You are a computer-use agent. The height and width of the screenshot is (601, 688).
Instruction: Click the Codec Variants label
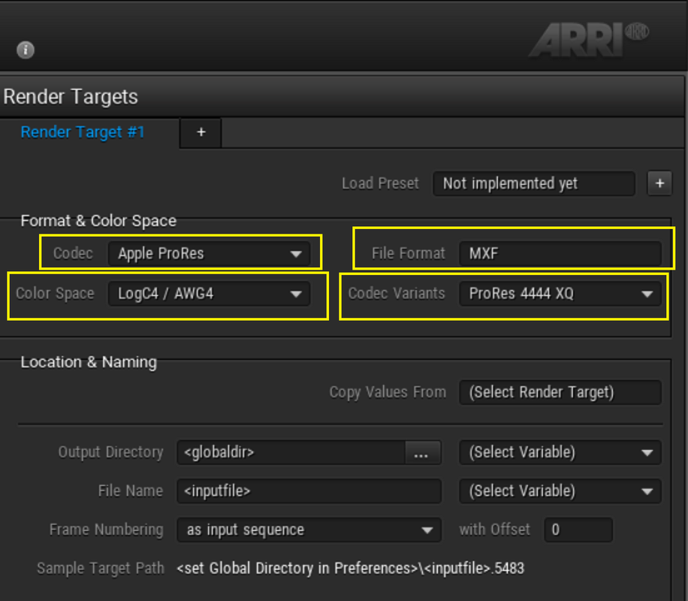coord(397,293)
